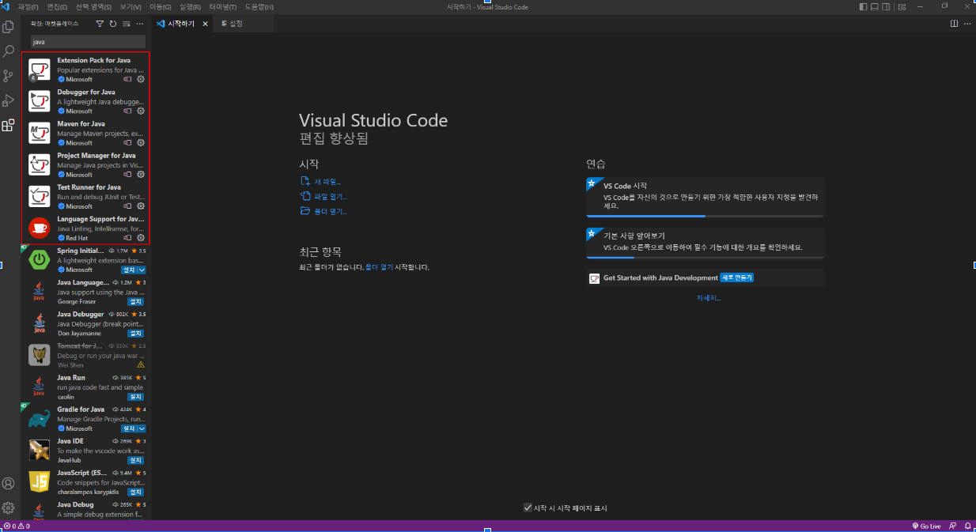Install Java Language Support by George Fraser
This screenshot has width=976, height=532.
136,302
